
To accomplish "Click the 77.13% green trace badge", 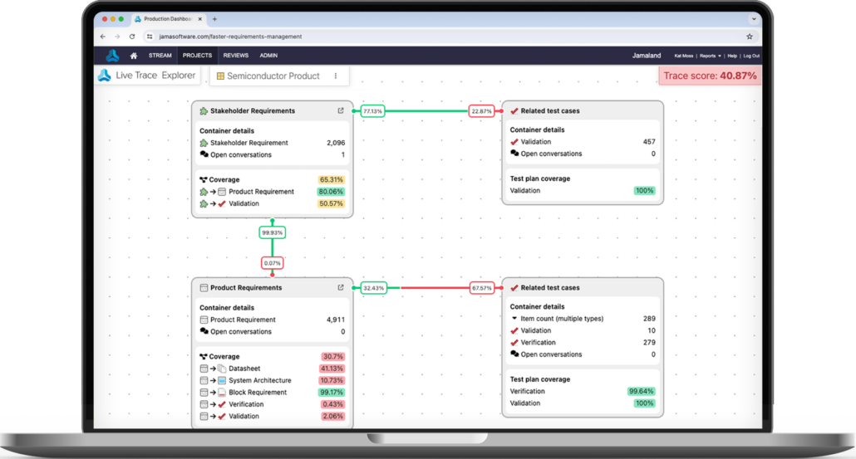I will point(372,110).
